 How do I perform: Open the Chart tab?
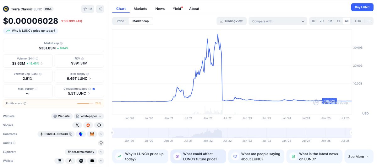click(121, 9)
